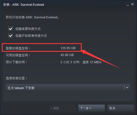137x115 pixels.
Task: Select the 125.95 GB required space value
Action: click(x=68, y=48)
